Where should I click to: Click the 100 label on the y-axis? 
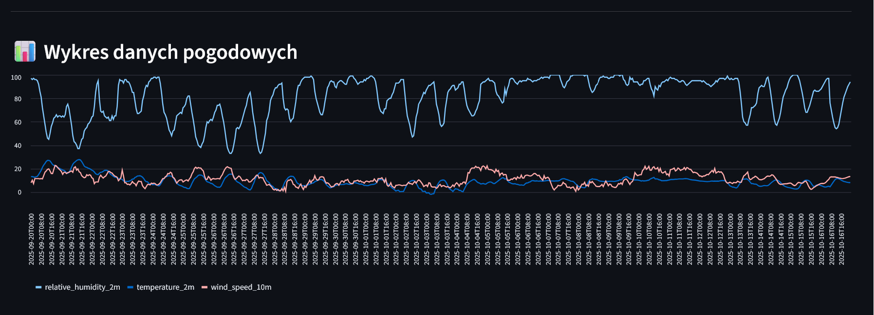[x=16, y=78]
